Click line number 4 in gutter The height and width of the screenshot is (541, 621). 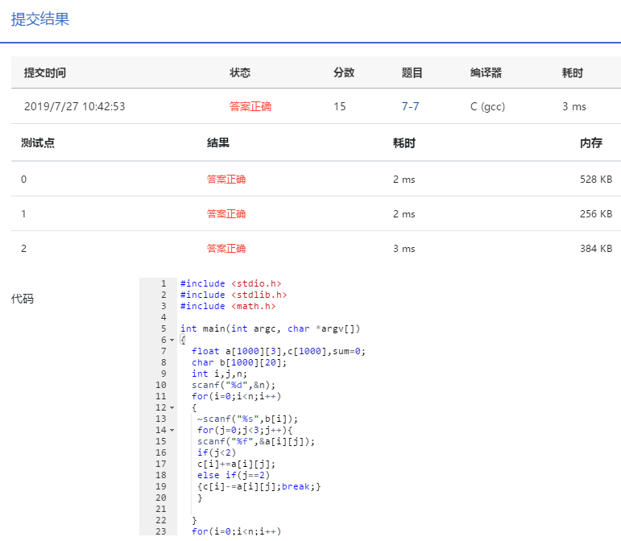point(164,317)
